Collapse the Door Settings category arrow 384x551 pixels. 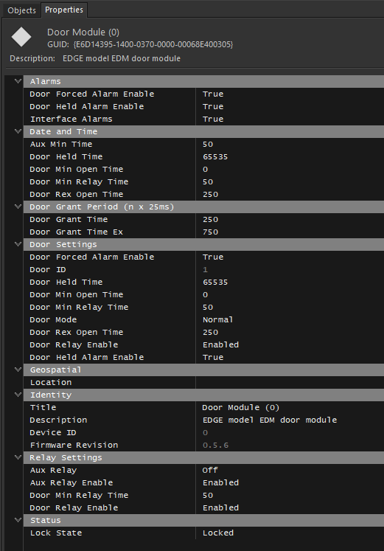click(x=18, y=244)
